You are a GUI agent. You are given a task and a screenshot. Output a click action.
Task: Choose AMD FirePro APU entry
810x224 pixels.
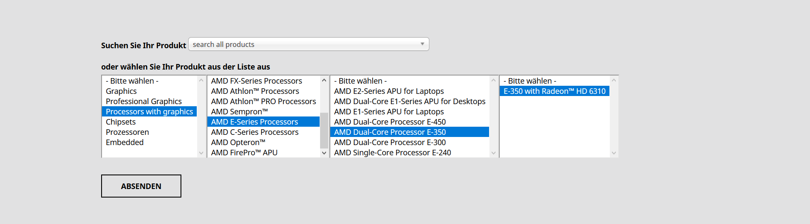244,153
